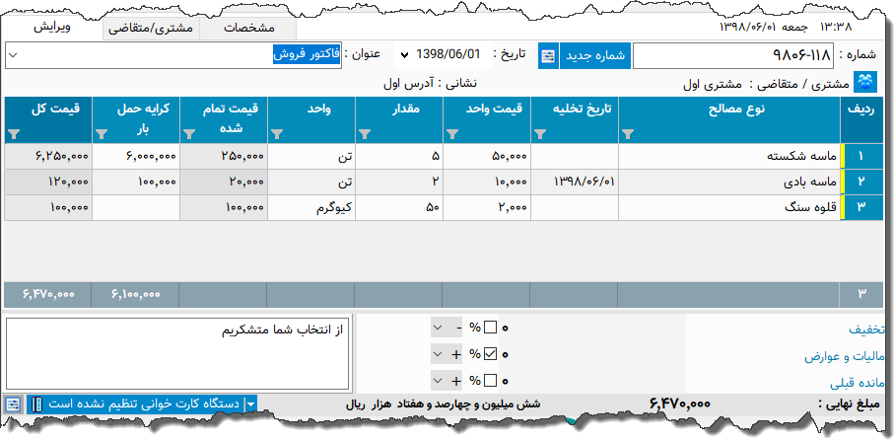Click the ۱۳۹۸/۰۶/۰۱ discharge date cell
Viewport: 894px width, 440px height.
pos(575,183)
